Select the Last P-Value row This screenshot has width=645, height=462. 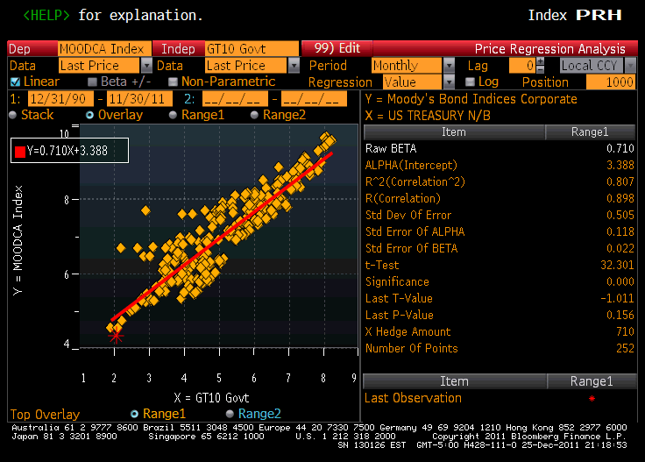coord(500,315)
